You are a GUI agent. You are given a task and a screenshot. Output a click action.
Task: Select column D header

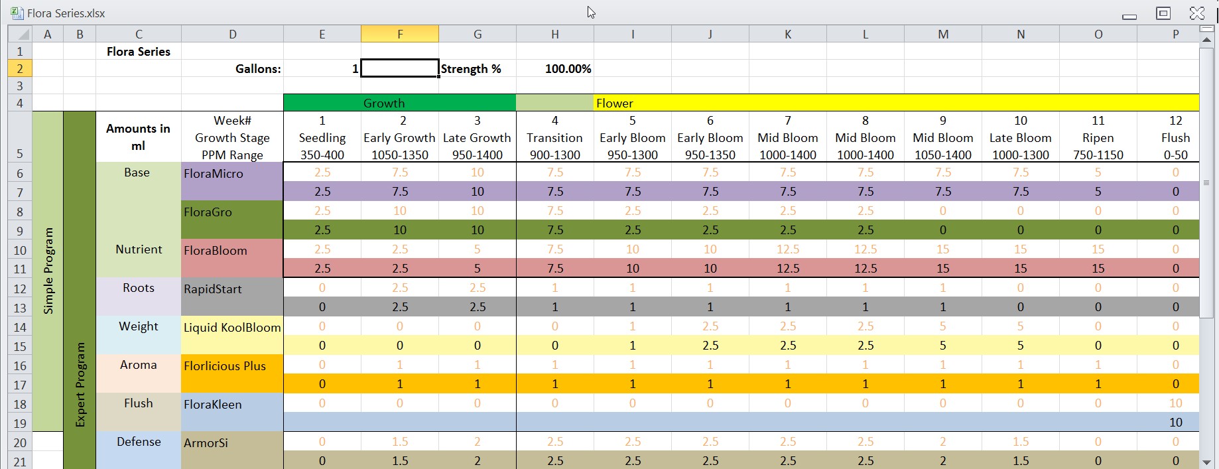(x=232, y=34)
